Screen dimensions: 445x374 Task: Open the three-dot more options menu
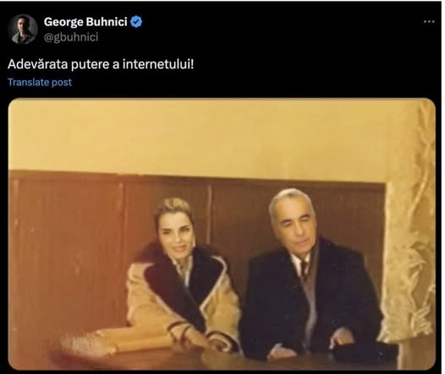tap(429, 21)
